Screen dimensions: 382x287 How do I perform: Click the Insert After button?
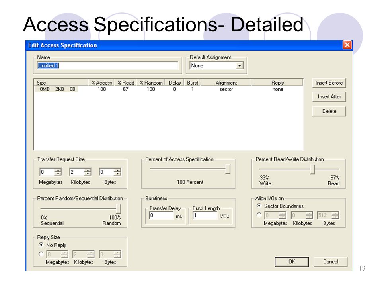[329, 97]
